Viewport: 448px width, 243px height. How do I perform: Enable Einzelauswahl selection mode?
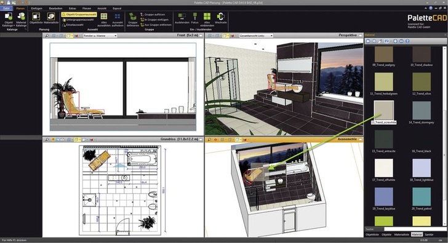tap(73, 25)
